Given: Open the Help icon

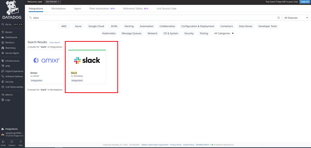Looking at the screenshot, I should [x=20, y=143].
